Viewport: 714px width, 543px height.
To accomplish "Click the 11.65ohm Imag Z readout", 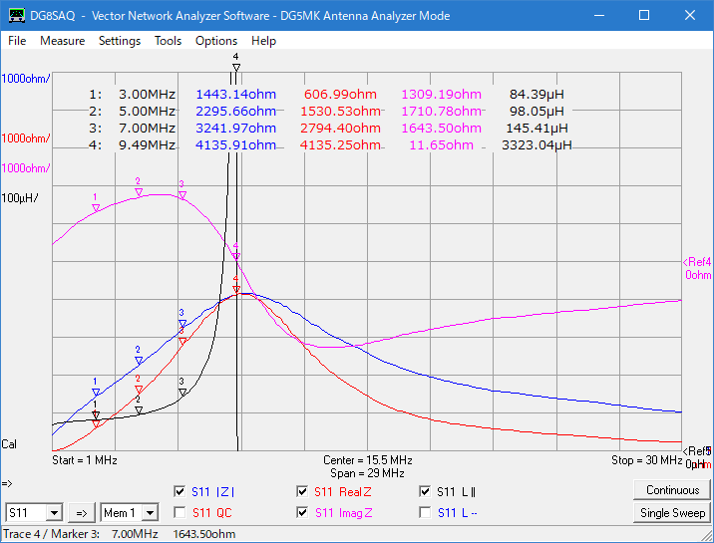I will click(x=441, y=145).
